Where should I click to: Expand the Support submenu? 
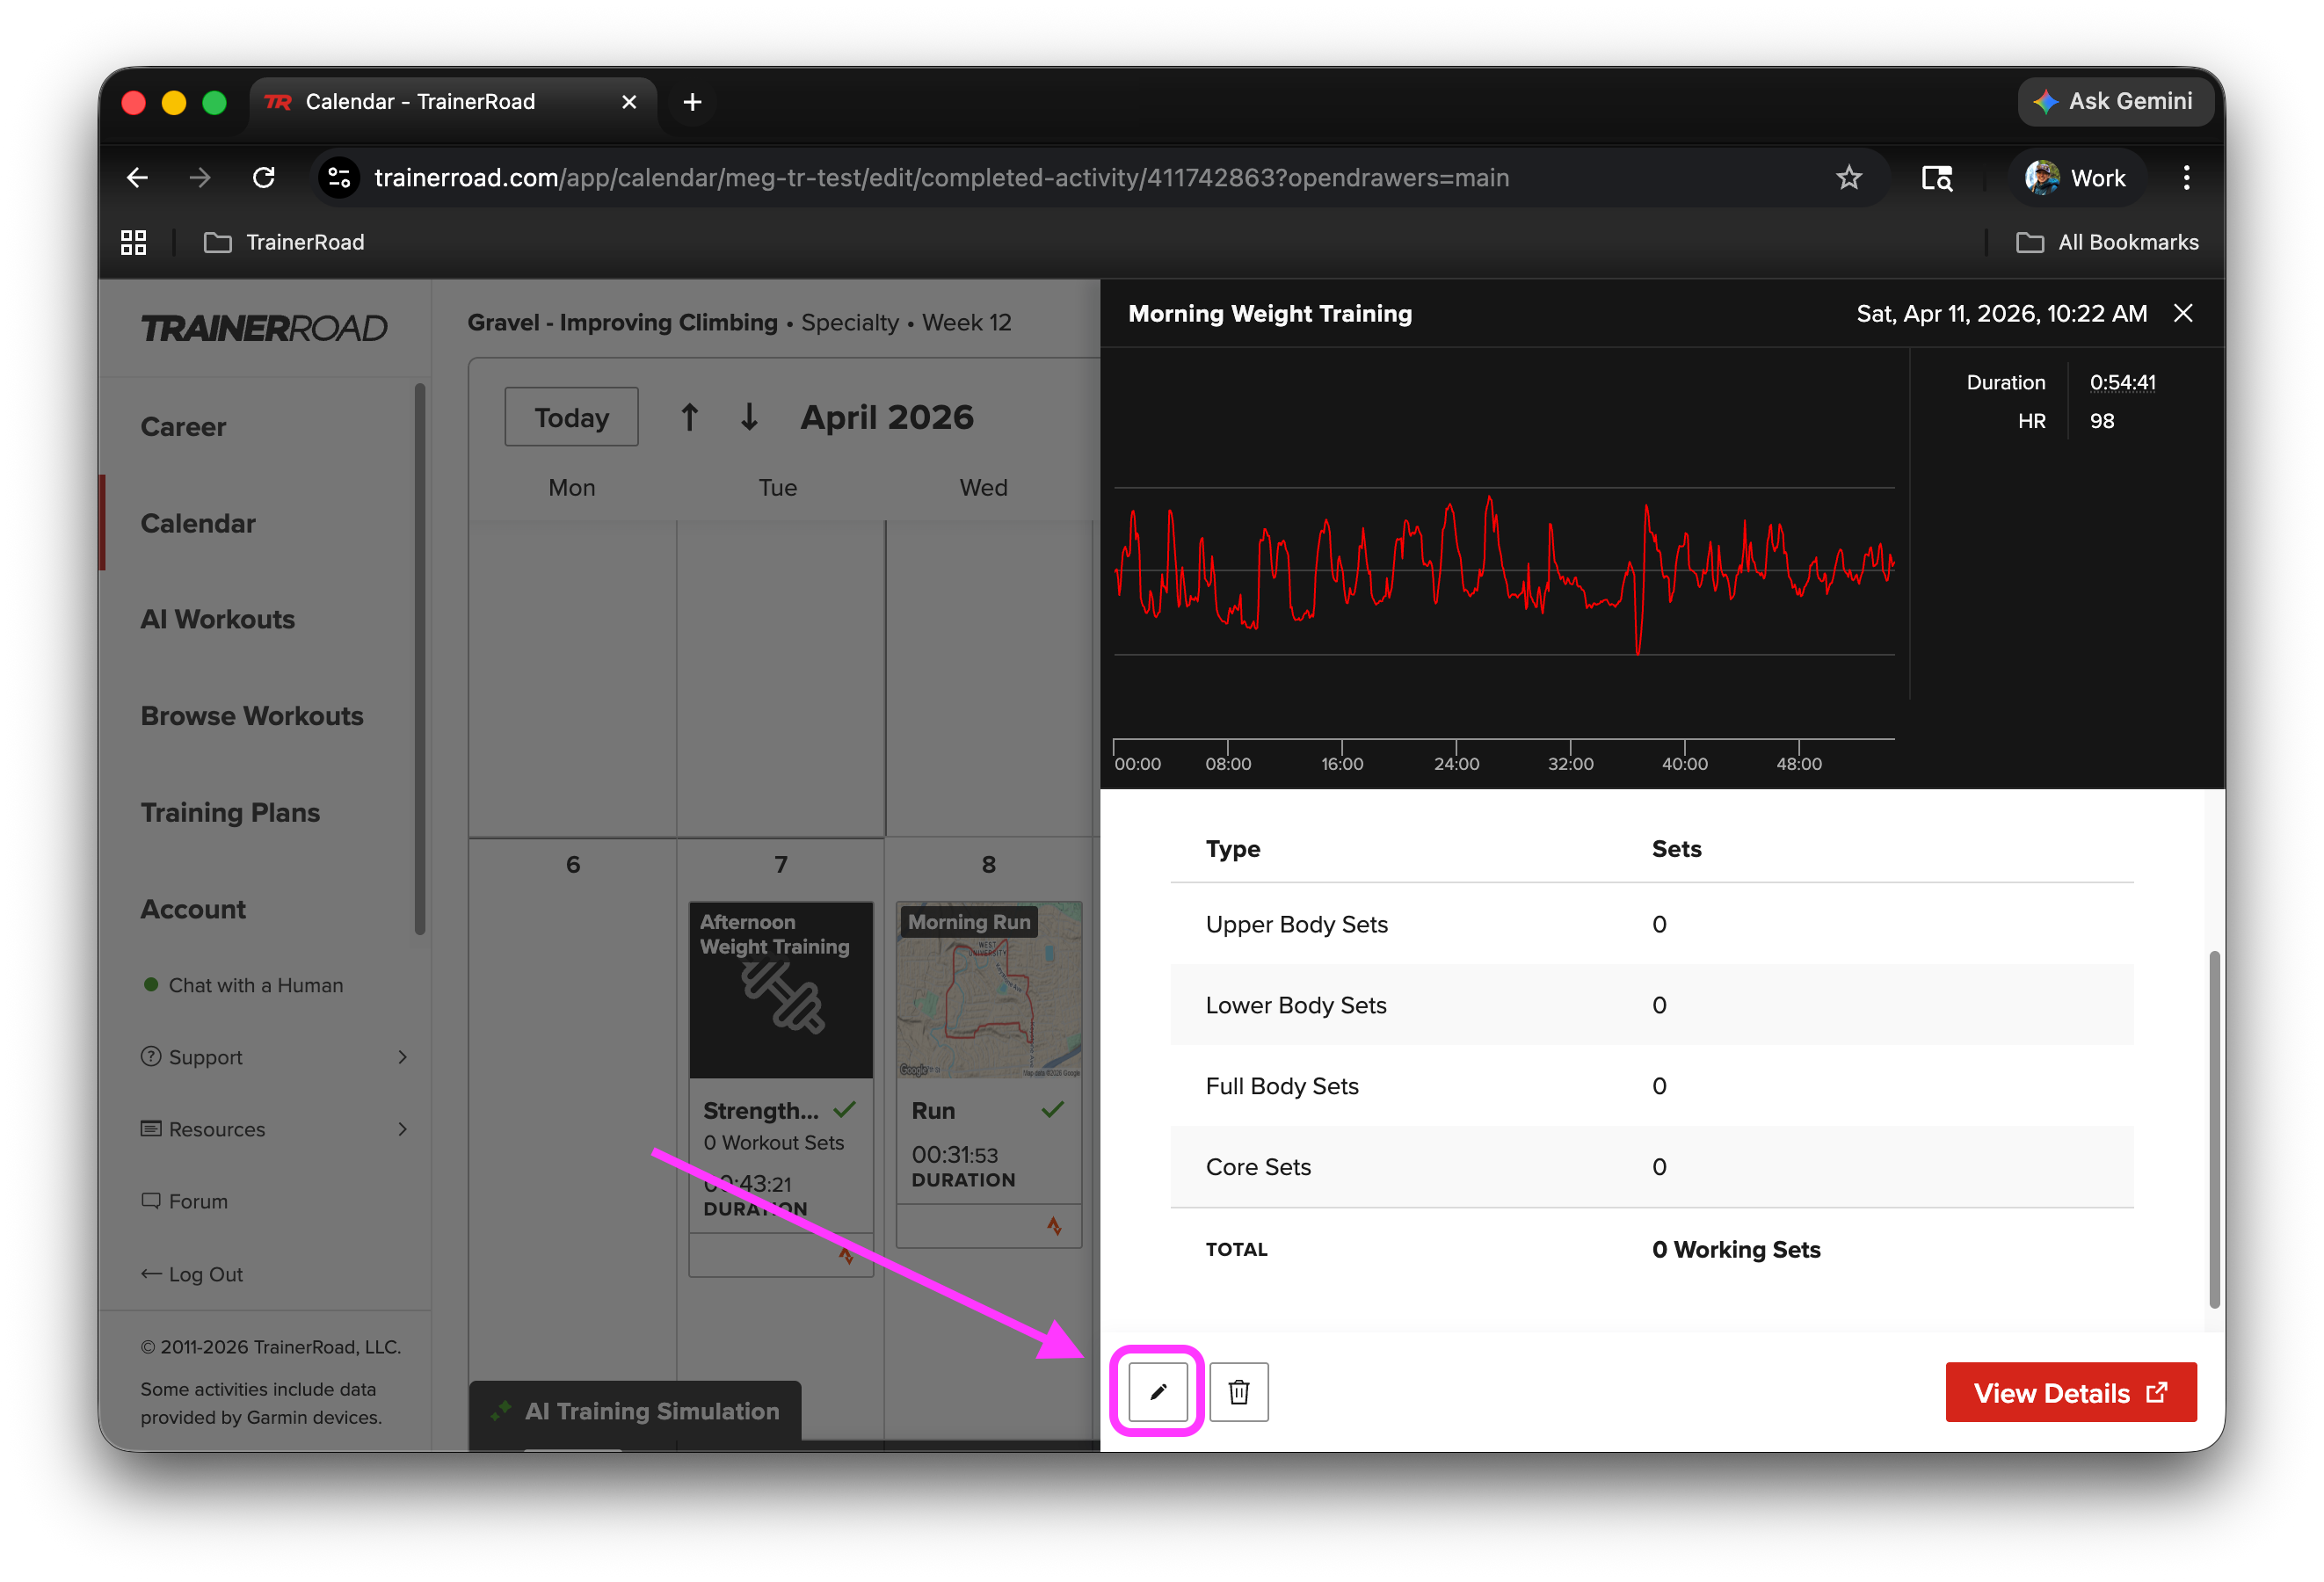coord(274,1057)
